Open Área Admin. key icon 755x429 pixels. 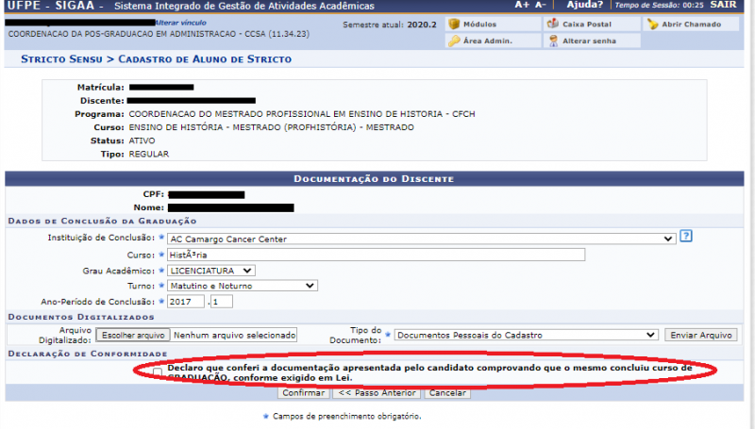454,41
